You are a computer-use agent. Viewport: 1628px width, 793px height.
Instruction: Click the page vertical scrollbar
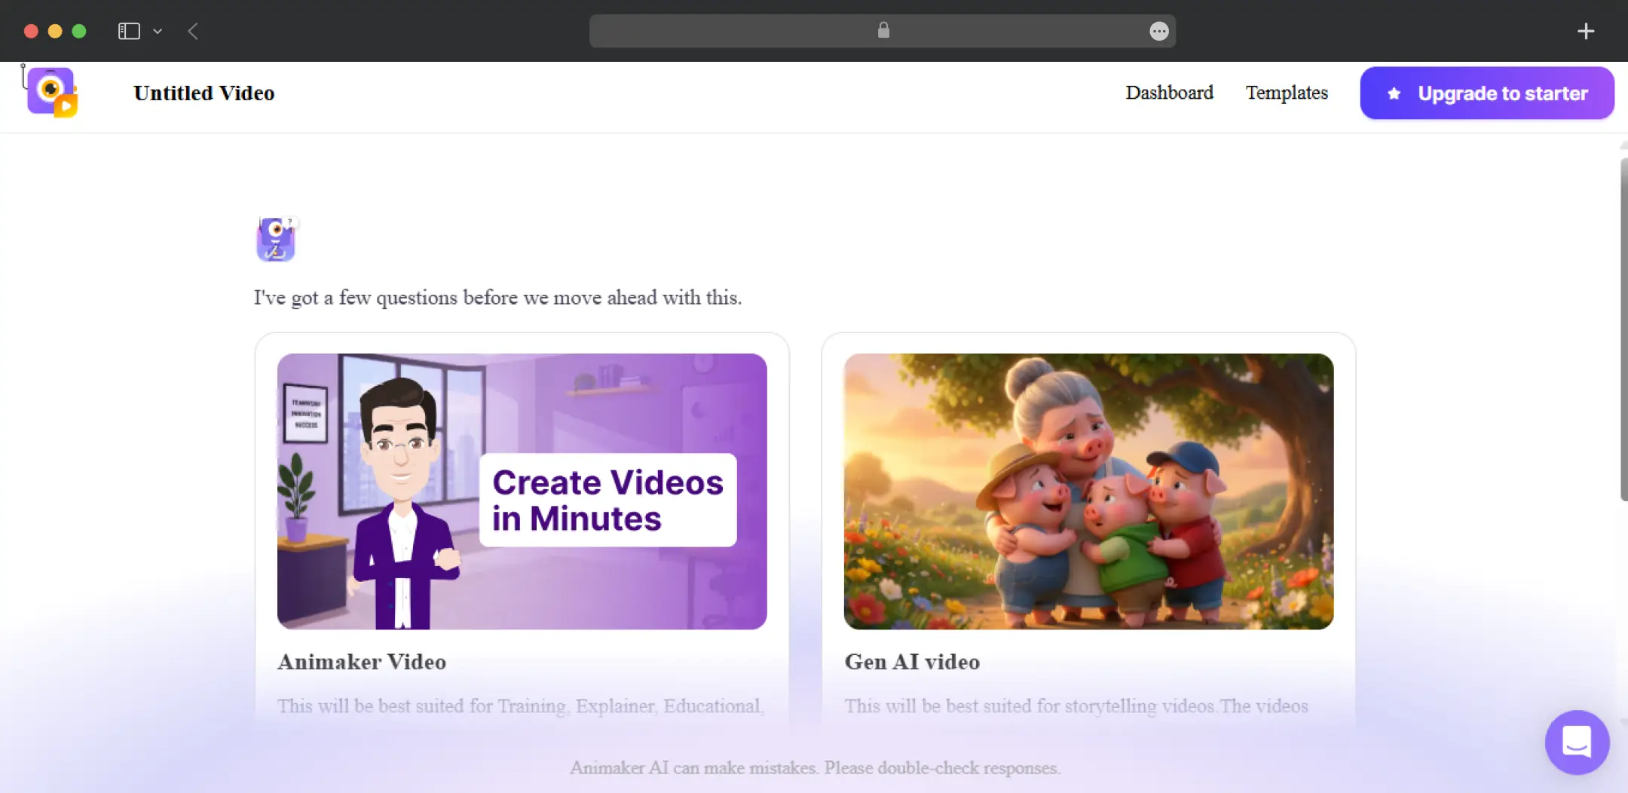tap(1623, 329)
